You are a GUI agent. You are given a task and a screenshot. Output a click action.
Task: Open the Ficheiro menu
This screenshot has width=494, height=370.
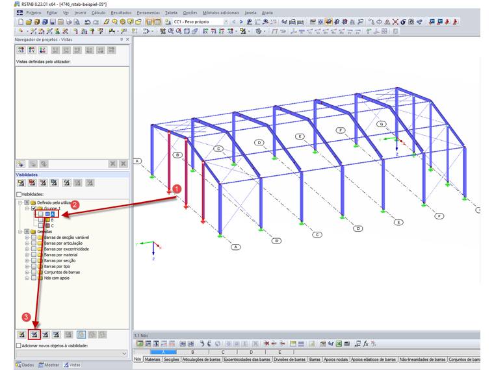point(33,13)
